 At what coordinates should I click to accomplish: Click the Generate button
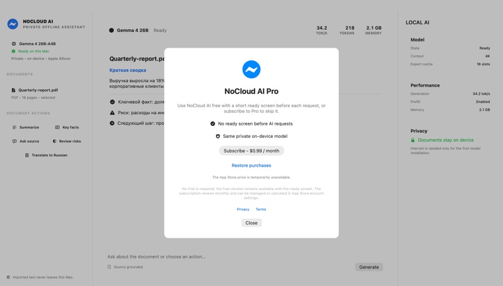tap(368, 267)
